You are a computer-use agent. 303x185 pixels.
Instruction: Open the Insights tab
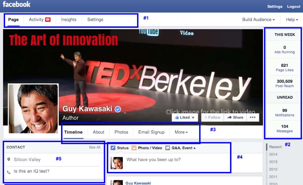click(69, 20)
